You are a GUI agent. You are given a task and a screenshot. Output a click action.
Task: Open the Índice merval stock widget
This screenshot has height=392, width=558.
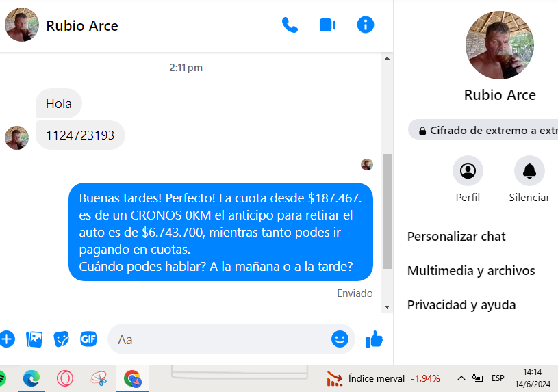[383, 378]
